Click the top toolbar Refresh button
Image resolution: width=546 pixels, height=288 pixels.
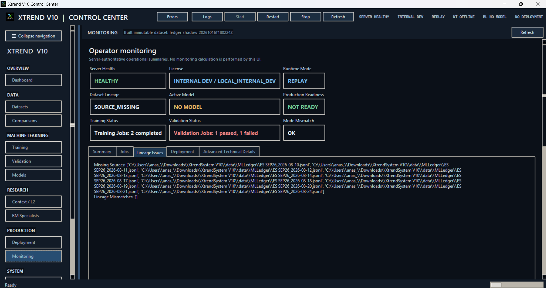(338, 17)
